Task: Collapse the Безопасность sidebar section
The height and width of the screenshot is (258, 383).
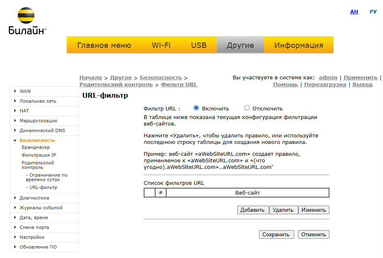Action: click(15, 140)
